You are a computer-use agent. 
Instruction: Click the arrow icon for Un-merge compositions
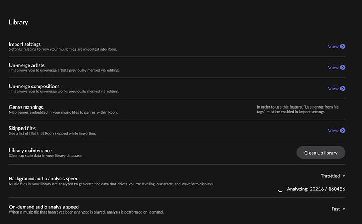point(343,88)
